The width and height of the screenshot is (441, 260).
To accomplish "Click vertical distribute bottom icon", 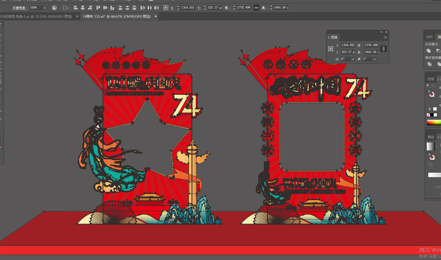I will (x=134, y=8).
